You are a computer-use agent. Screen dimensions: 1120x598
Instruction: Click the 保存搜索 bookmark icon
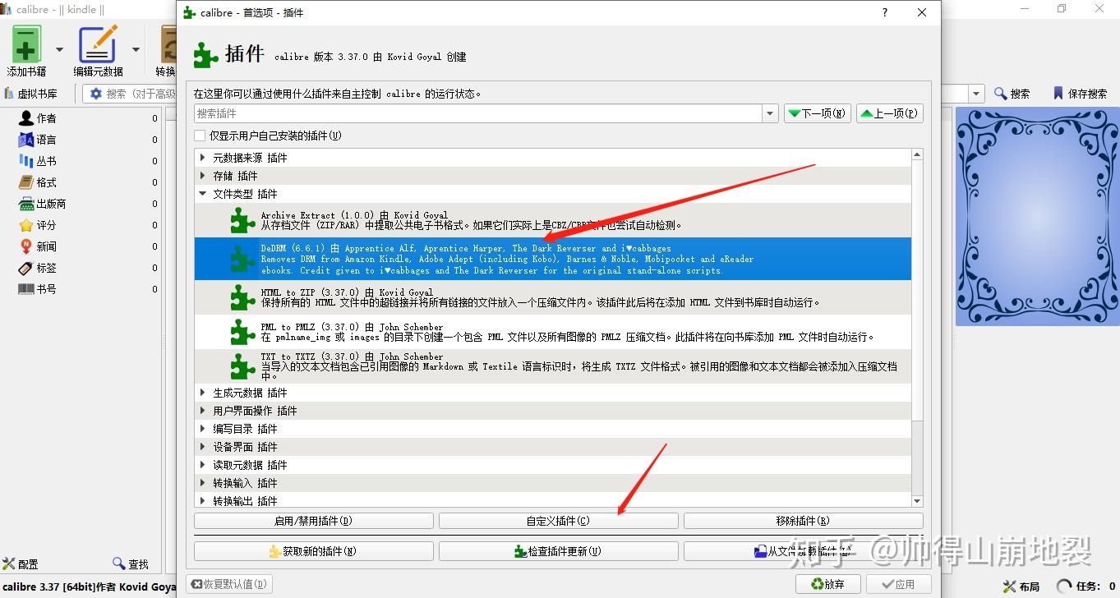(x=1058, y=93)
